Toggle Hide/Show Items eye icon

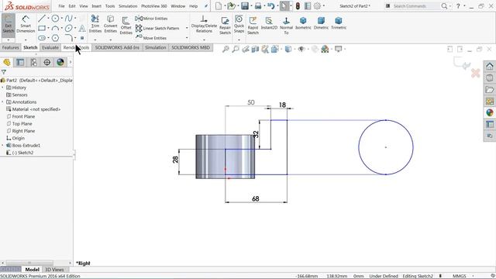pos(301,49)
